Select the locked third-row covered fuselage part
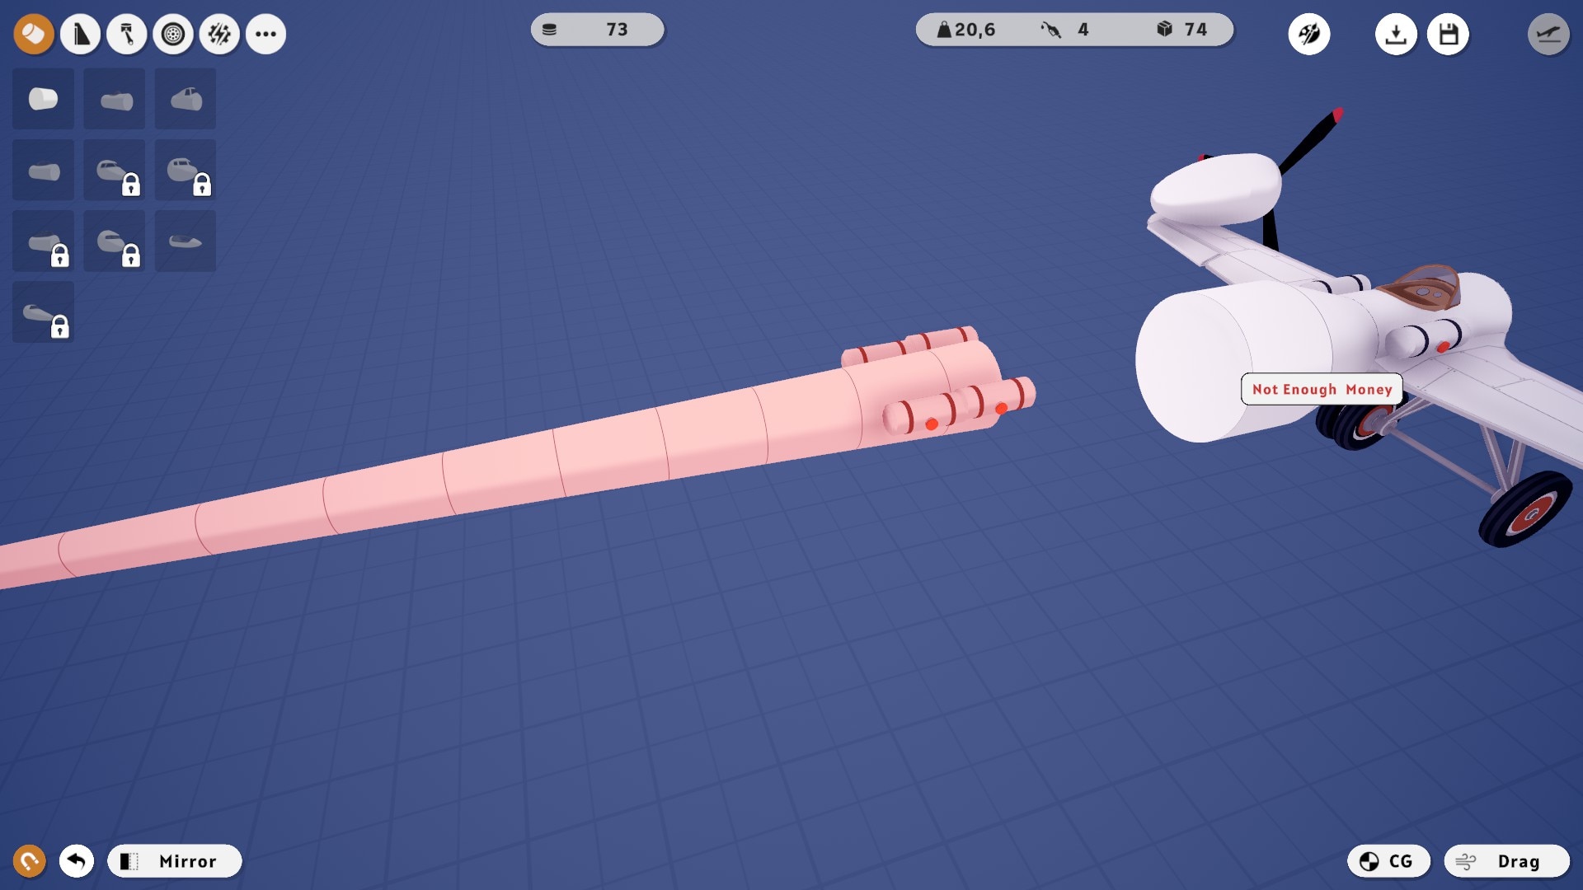 click(x=43, y=241)
